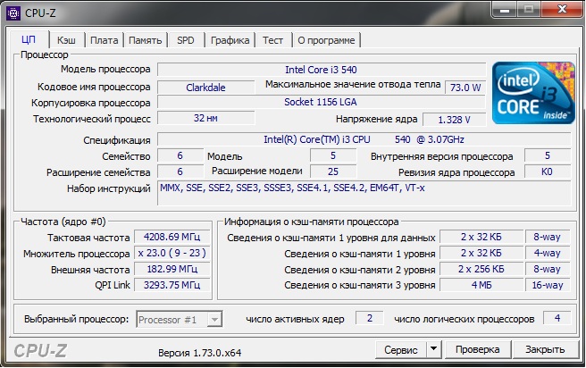Viewport: 586px width, 368px height.
Task: Click the Socket 1156 LGA package field
Action: point(322,102)
